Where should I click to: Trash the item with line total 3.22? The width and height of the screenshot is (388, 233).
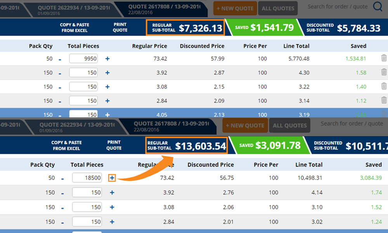384,86
